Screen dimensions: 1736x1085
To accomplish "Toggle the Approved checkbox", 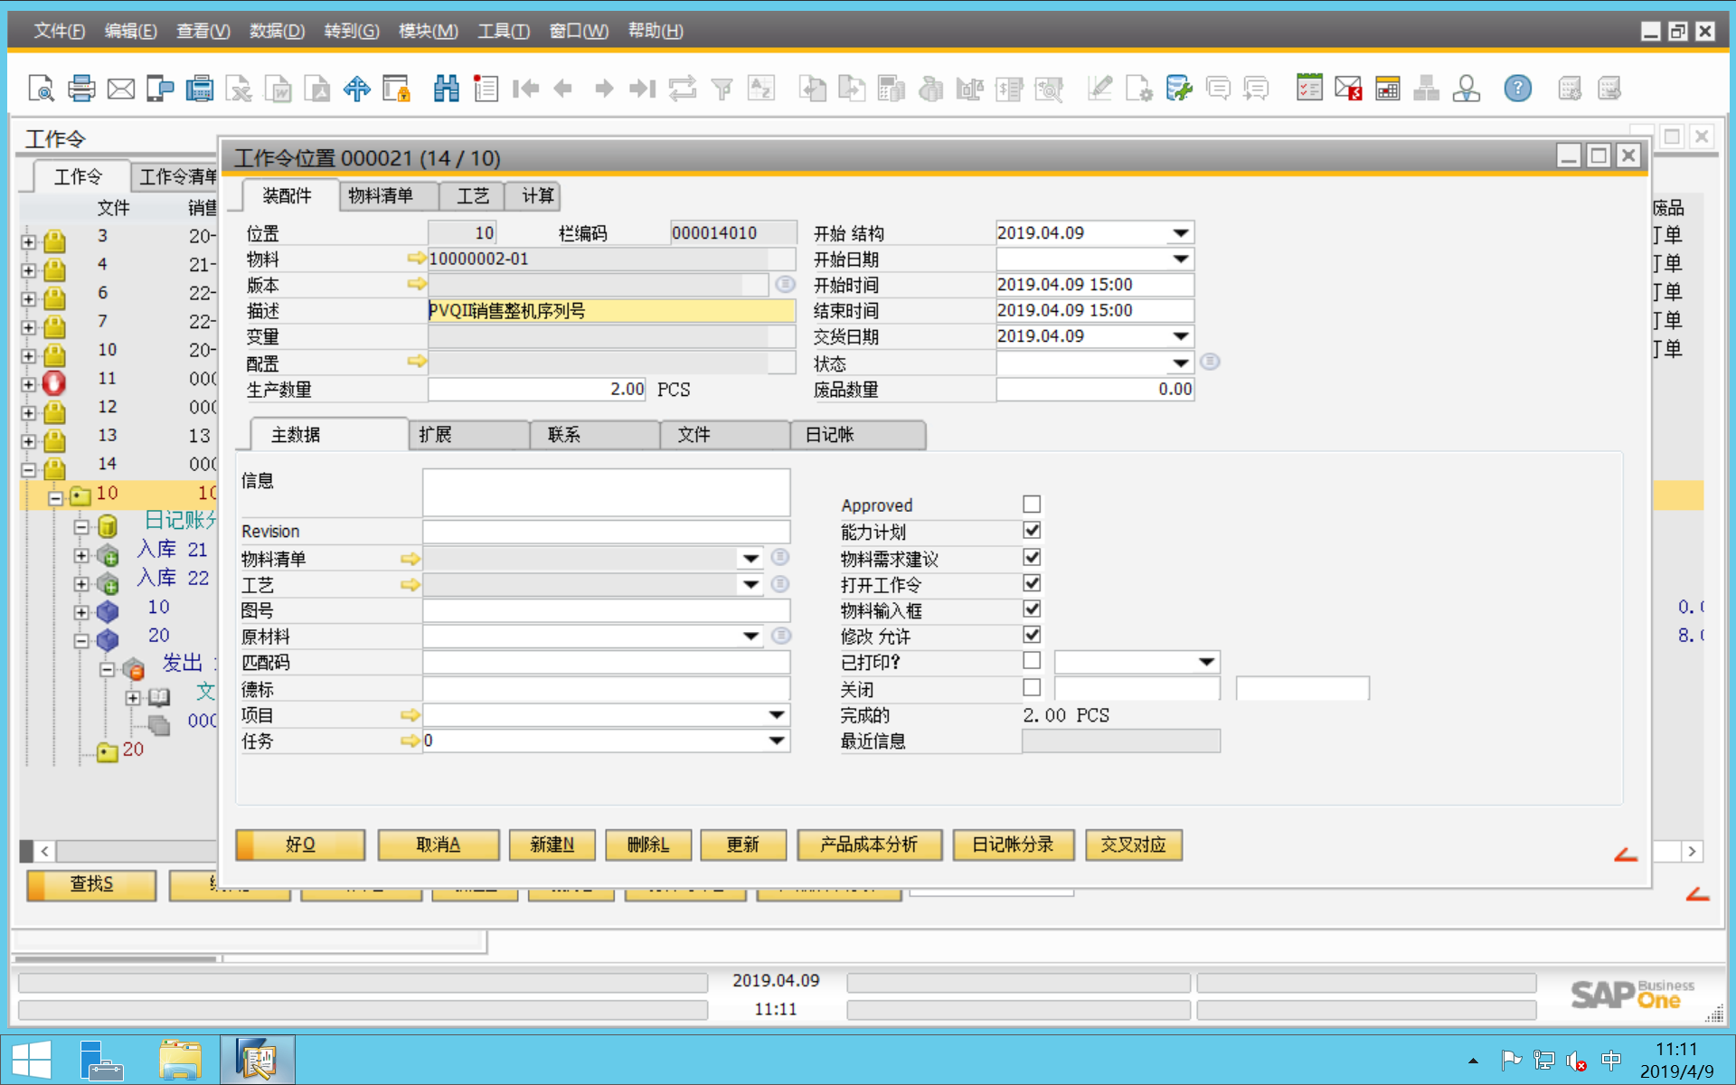I will click(x=1032, y=505).
